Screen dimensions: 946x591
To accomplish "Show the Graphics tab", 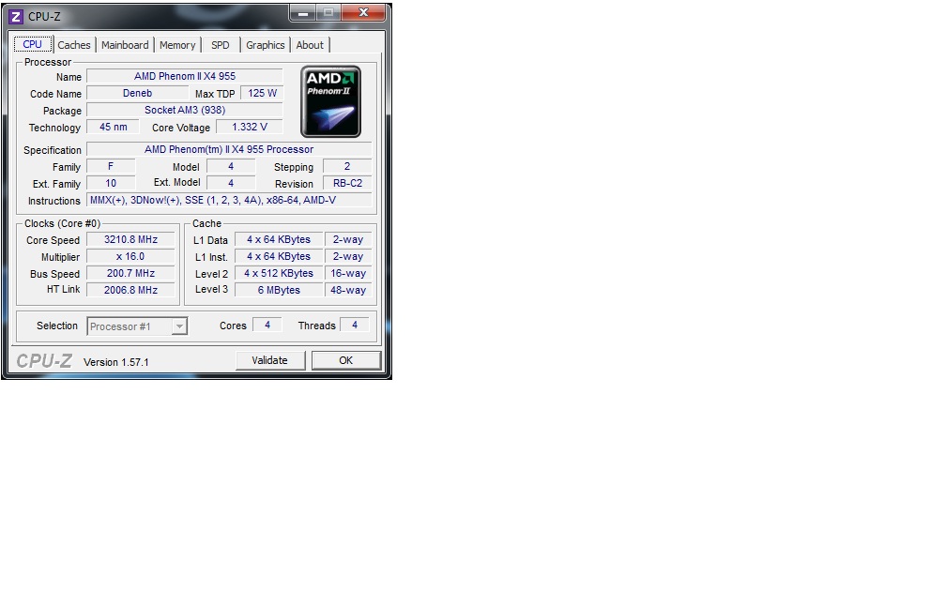I will 266,45.
